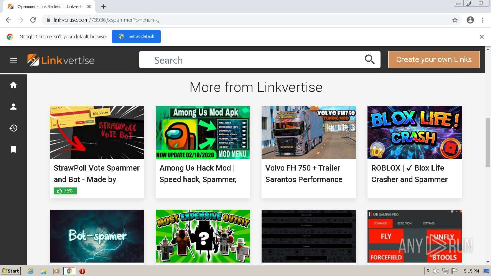Click the Linkvertise logo
This screenshot has height=276, width=491.
61,60
